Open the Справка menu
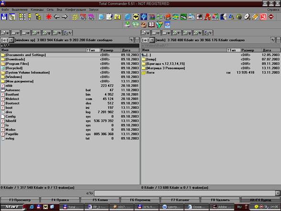This screenshot has width=281, height=211. [273, 10]
